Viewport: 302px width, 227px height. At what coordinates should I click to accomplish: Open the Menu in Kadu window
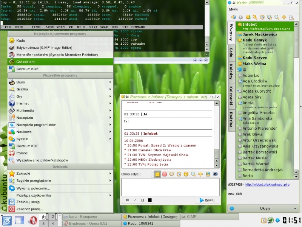pos(234,9)
